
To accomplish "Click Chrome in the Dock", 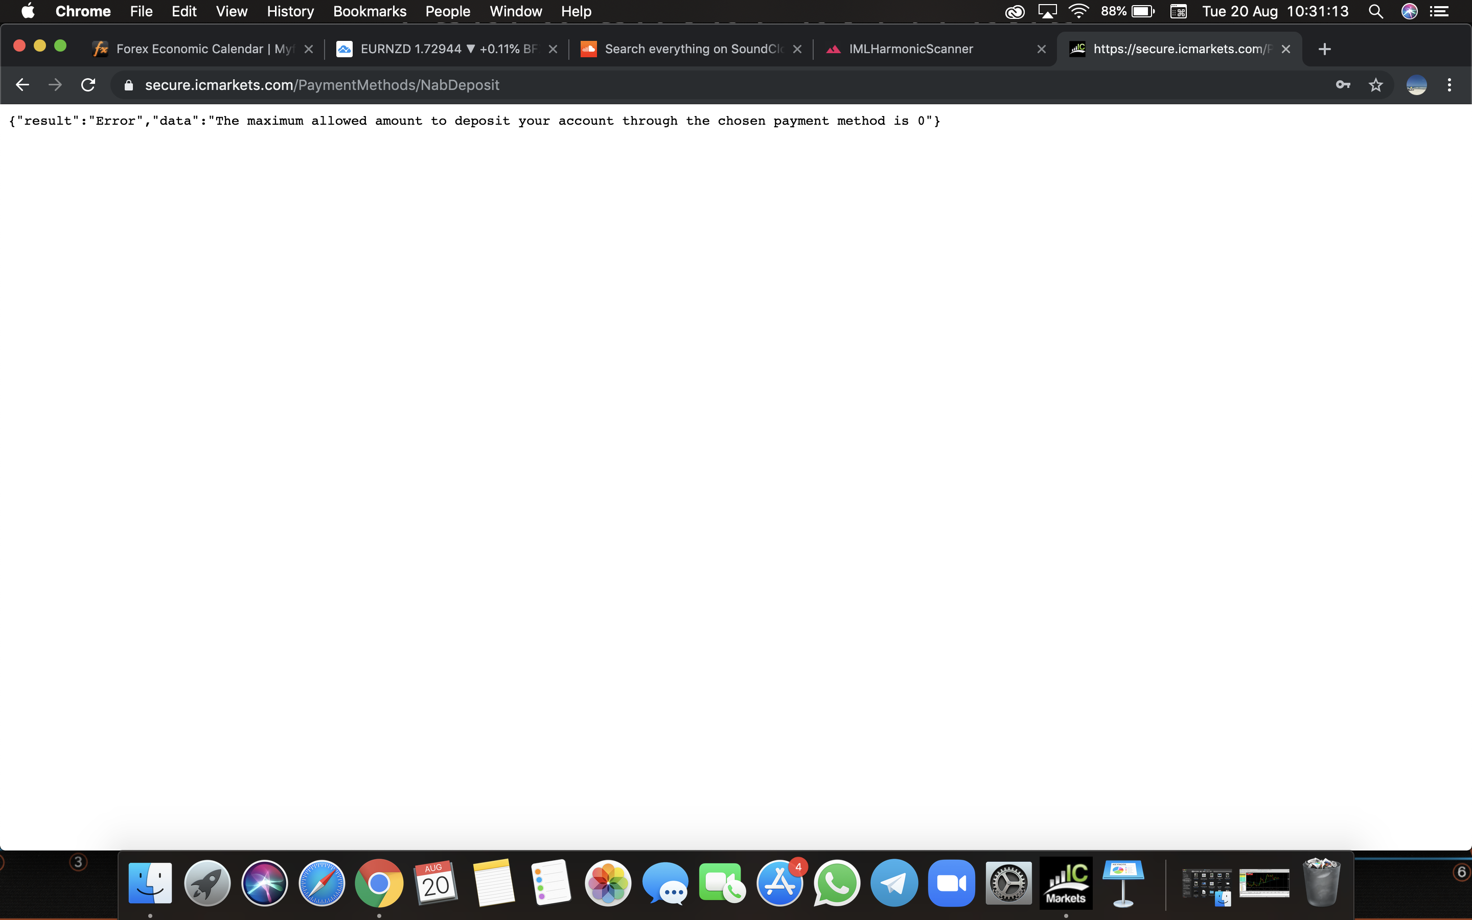I will (379, 883).
